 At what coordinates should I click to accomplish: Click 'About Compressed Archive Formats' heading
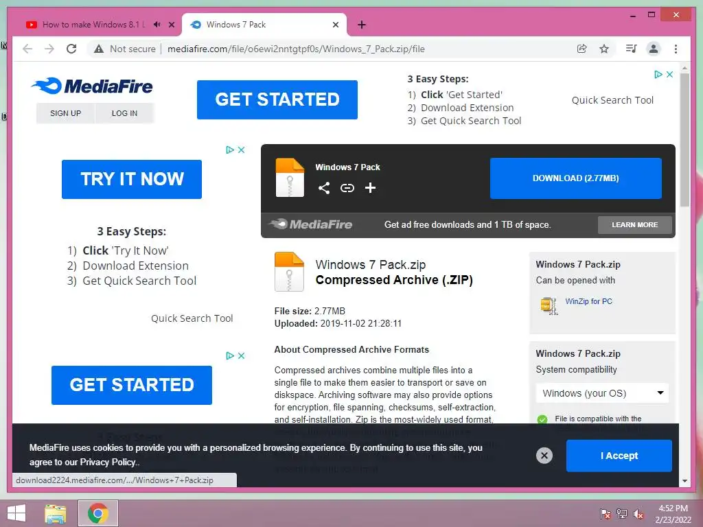351,349
